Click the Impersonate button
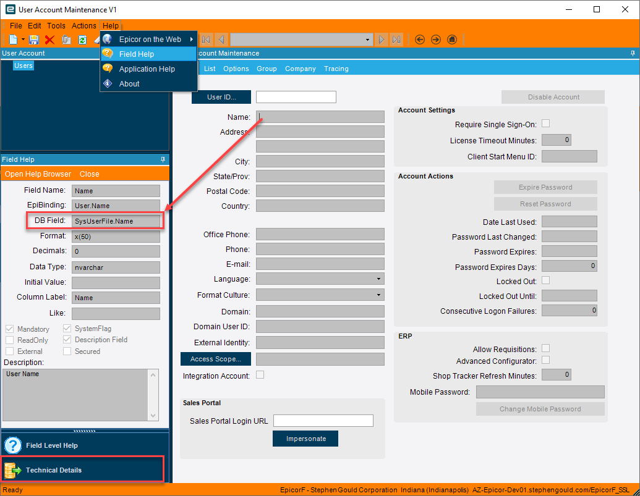Viewport: 640px width, 496px height. point(305,439)
